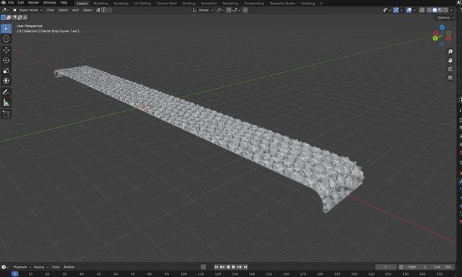This screenshot has height=277, width=462.
Task: Toggle X-ray mode
Action: [x=422, y=10]
